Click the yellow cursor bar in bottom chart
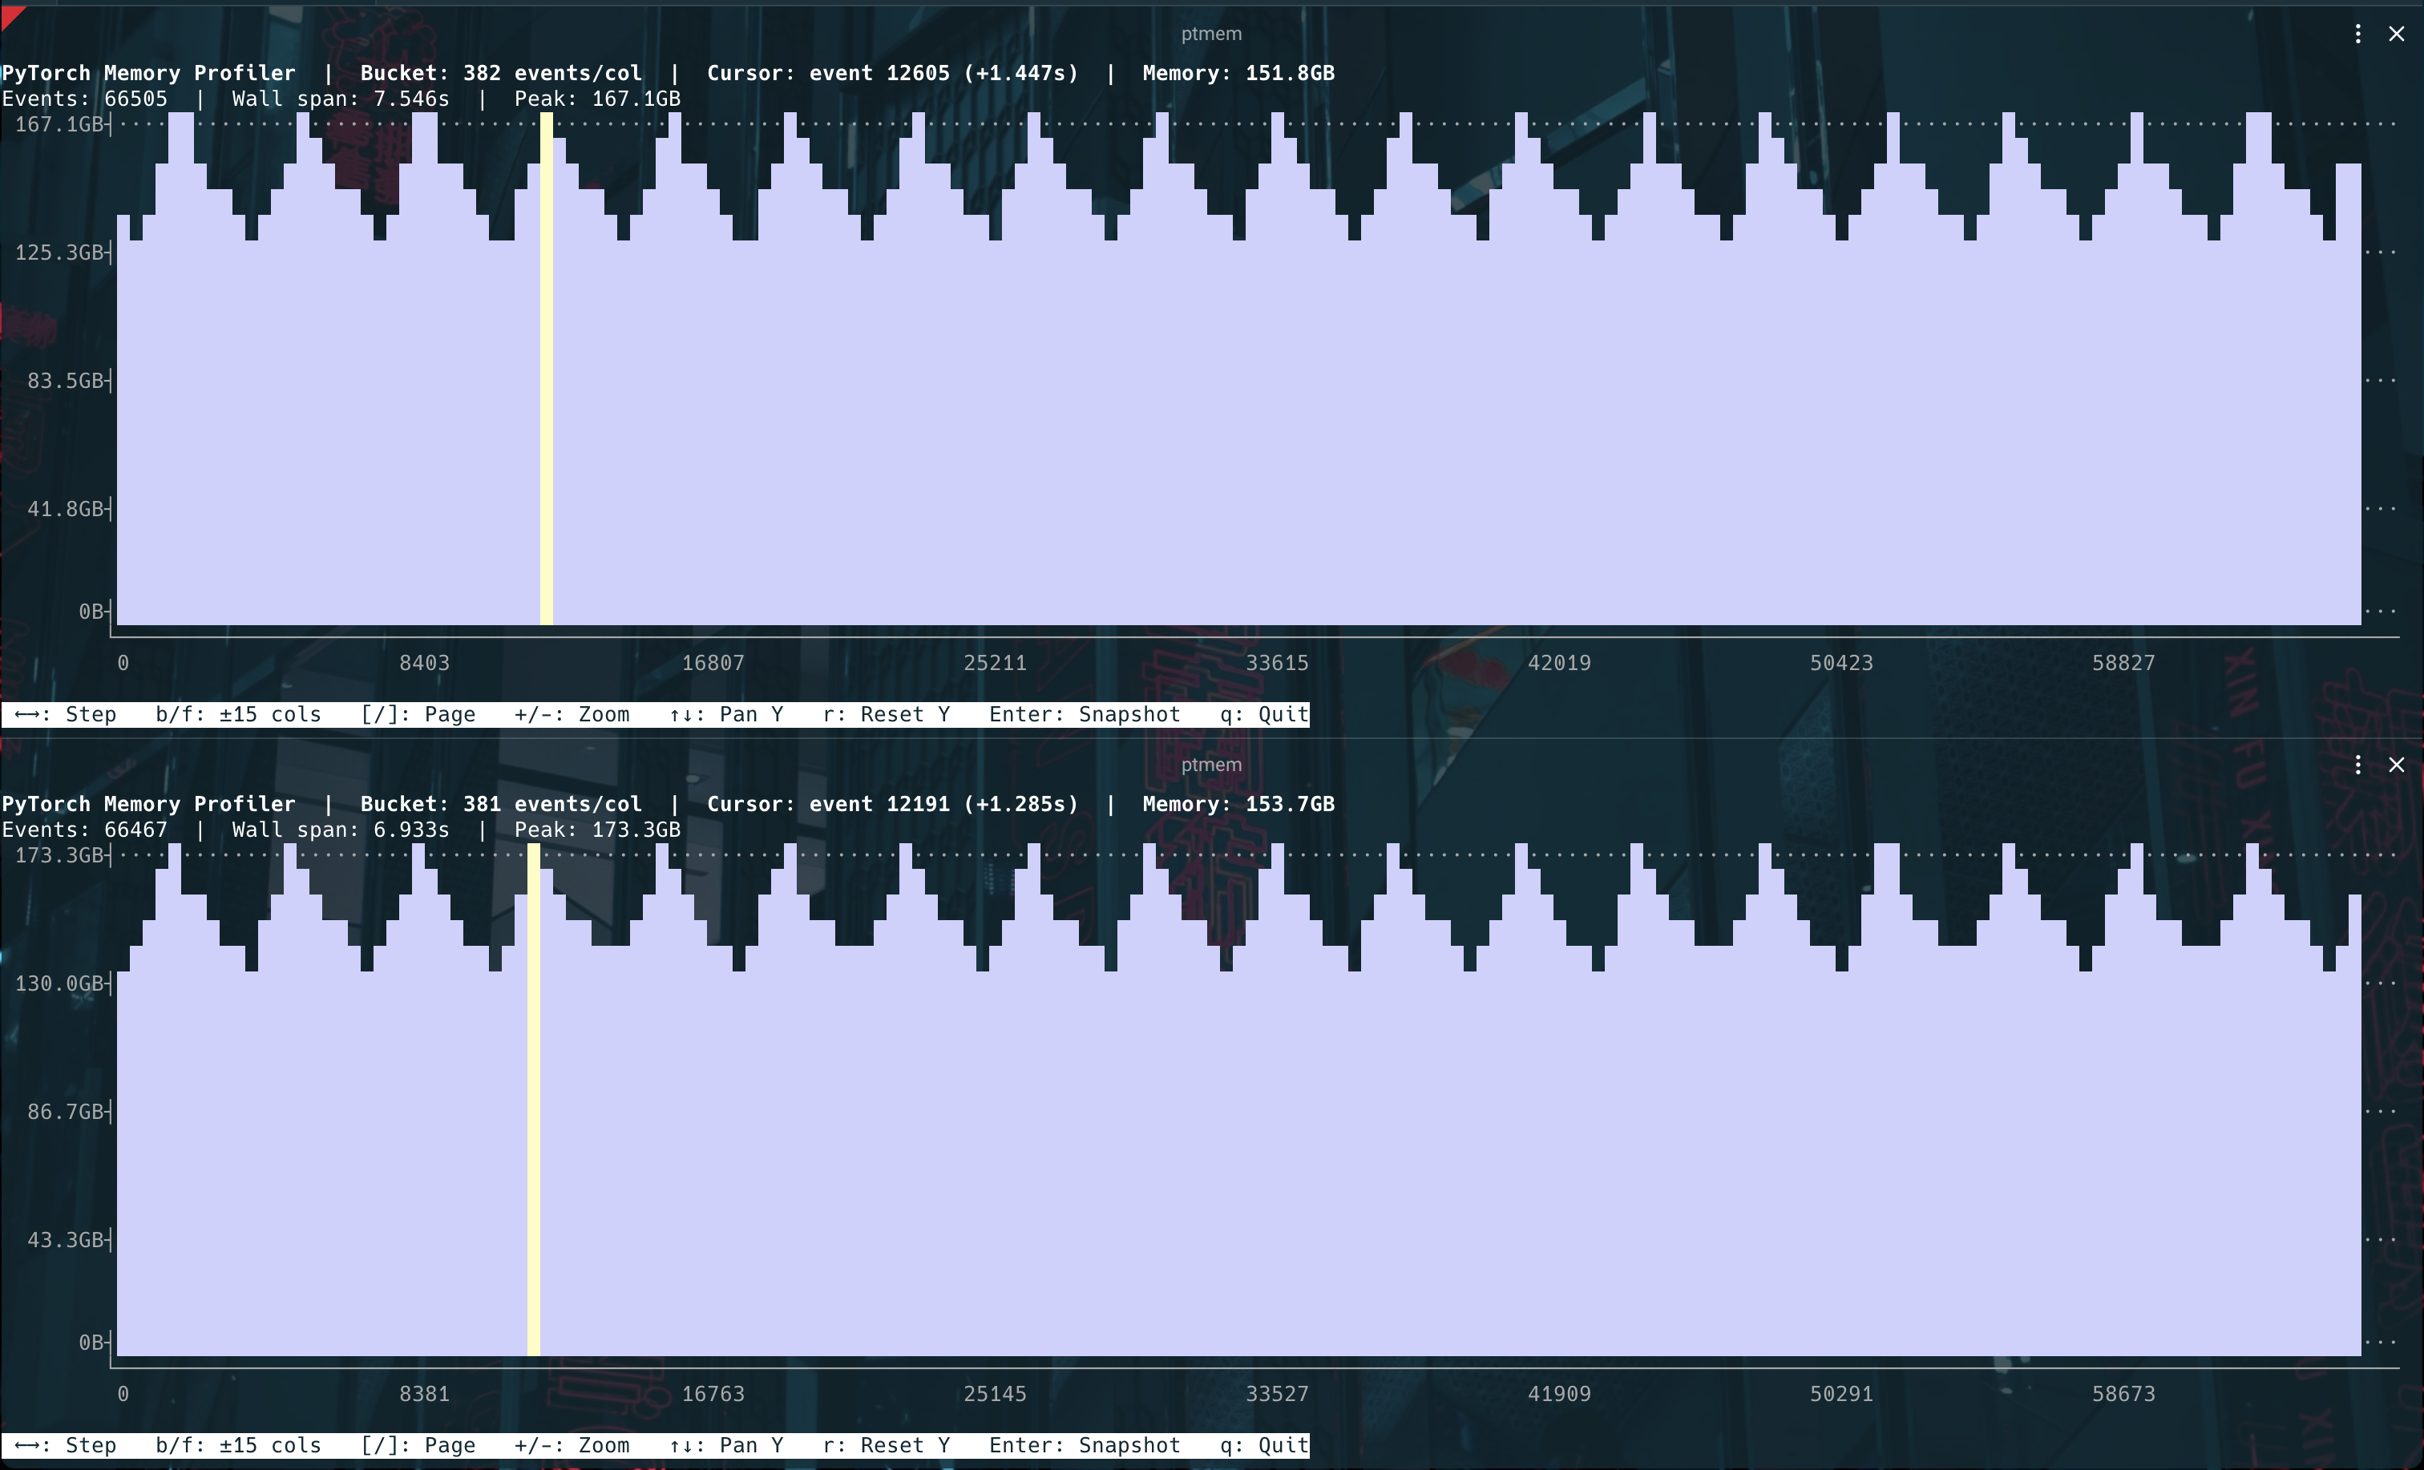 pos(533,1100)
